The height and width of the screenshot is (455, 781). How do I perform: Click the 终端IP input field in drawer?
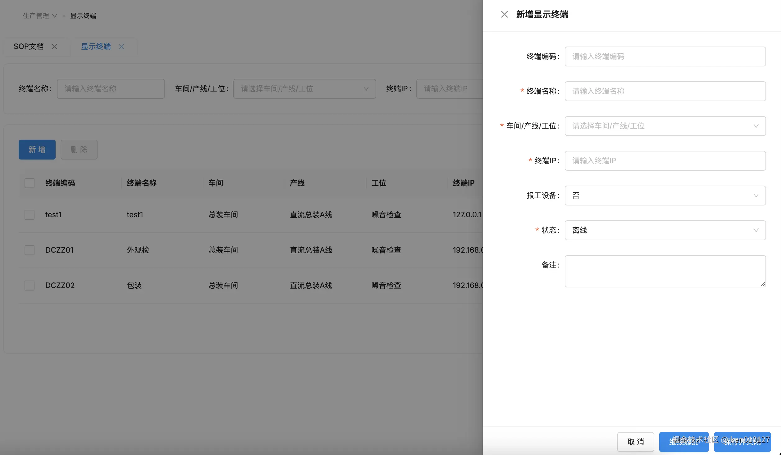pyautogui.click(x=665, y=161)
